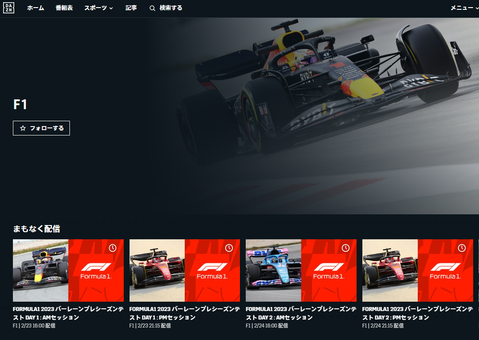Click the reminder clock icon on the DAY1 AM session card
This screenshot has width=479, height=340.
point(113,248)
